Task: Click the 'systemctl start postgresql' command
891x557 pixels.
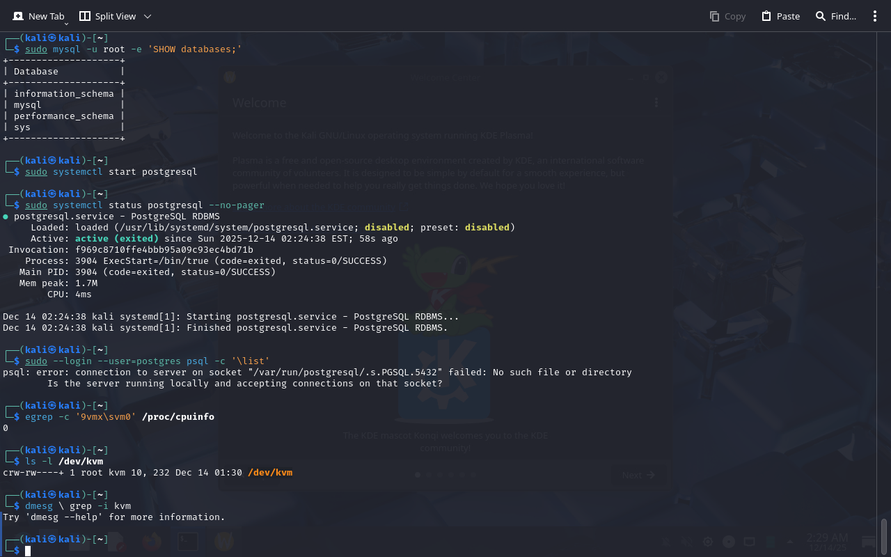Action: (125, 172)
